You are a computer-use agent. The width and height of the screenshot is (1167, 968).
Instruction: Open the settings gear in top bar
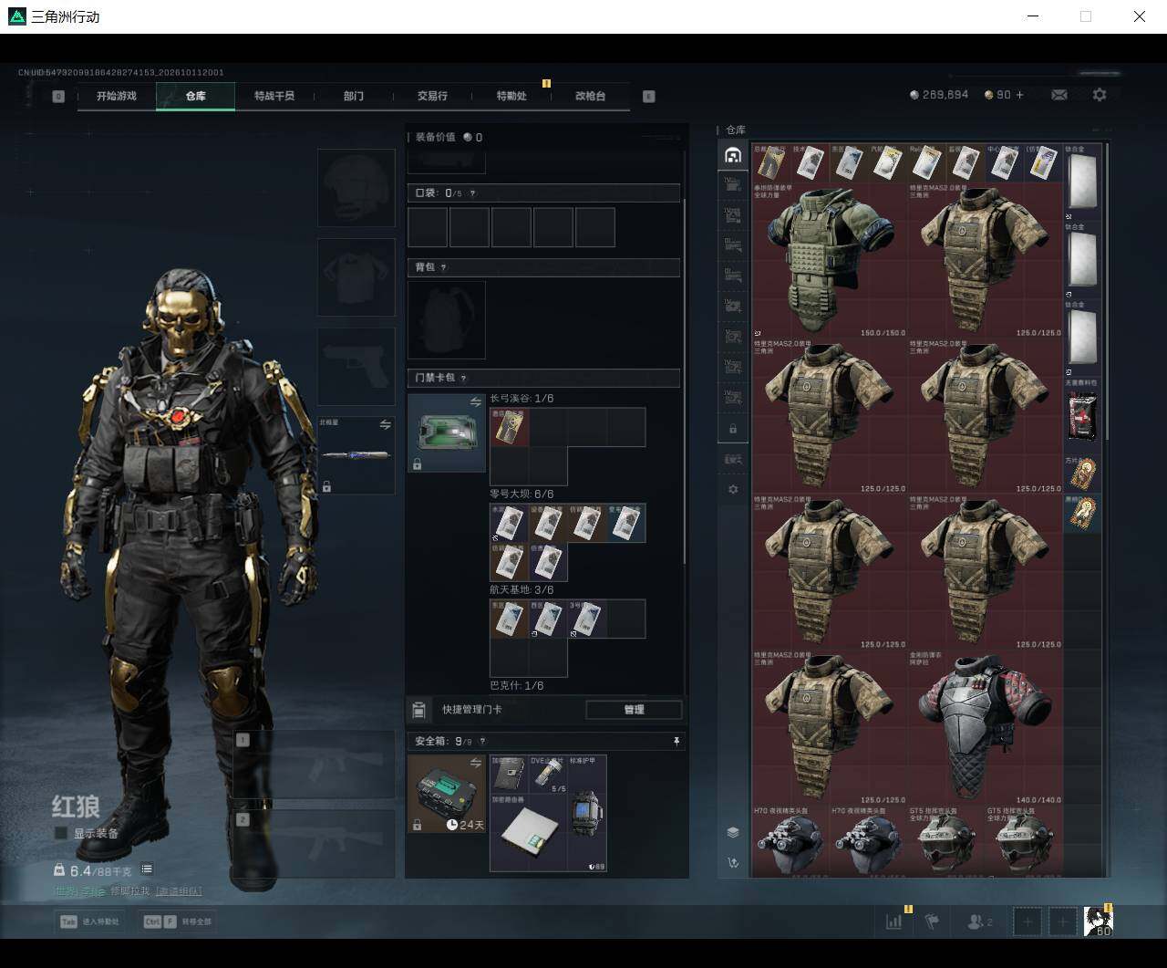coord(1100,95)
